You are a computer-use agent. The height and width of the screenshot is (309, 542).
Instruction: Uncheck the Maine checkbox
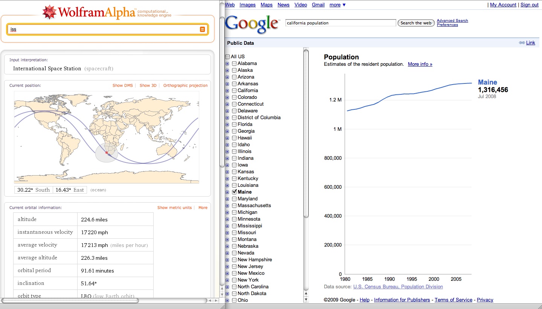pyautogui.click(x=234, y=192)
